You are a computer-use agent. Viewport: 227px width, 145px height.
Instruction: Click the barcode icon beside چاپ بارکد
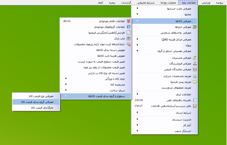pyautogui.click(x=128, y=39)
